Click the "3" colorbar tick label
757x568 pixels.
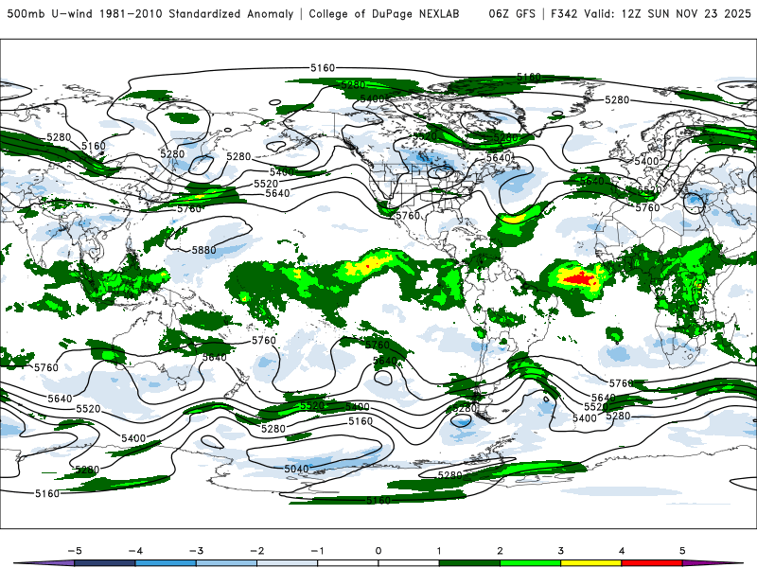point(561,551)
